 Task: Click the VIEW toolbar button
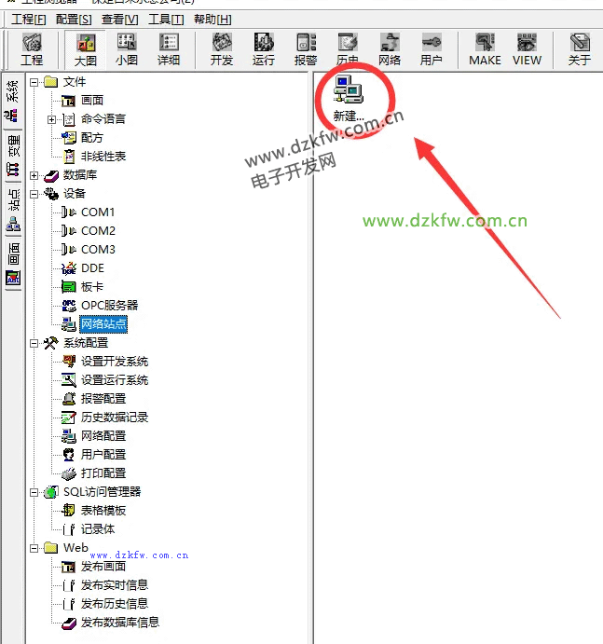pos(527,48)
